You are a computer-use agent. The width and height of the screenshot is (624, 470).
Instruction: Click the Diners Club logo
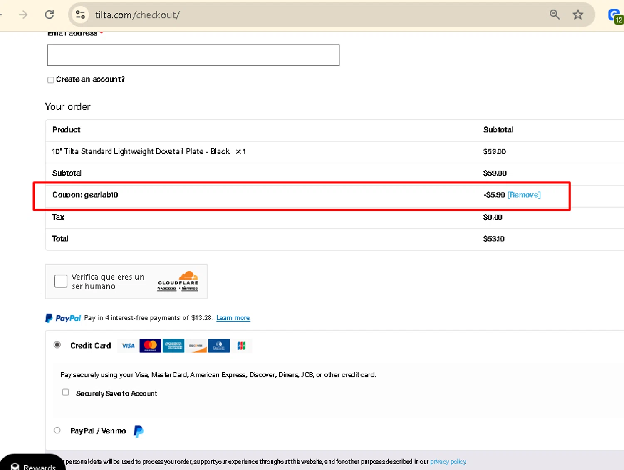click(x=219, y=346)
